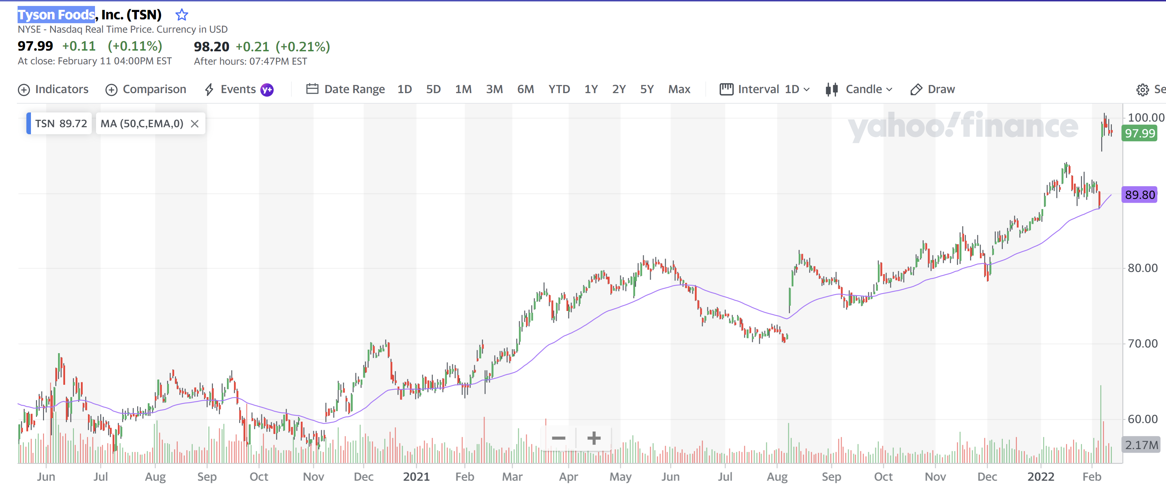Select the Max date range
This screenshot has width=1166, height=493.
click(x=679, y=89)
